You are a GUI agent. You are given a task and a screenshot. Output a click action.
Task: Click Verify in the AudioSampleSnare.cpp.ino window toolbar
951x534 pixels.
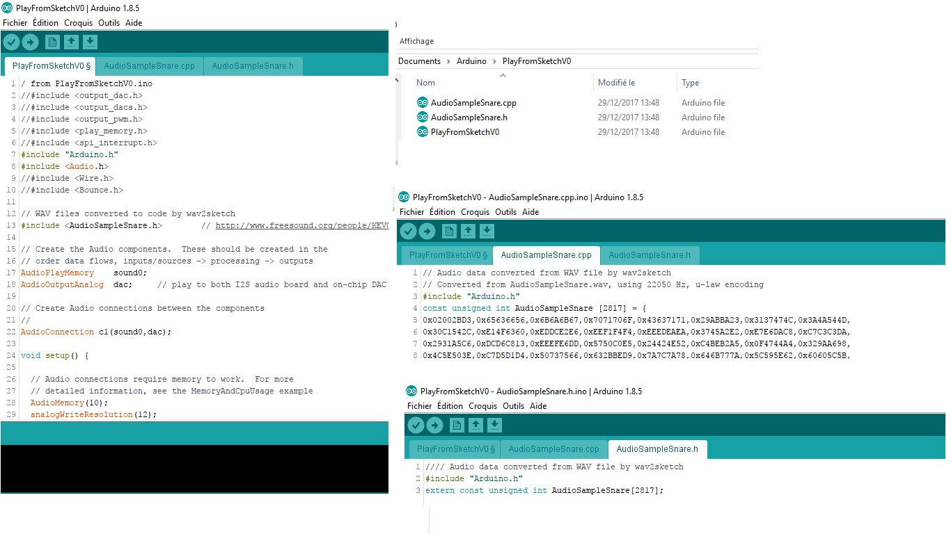(x=409, y=232)
